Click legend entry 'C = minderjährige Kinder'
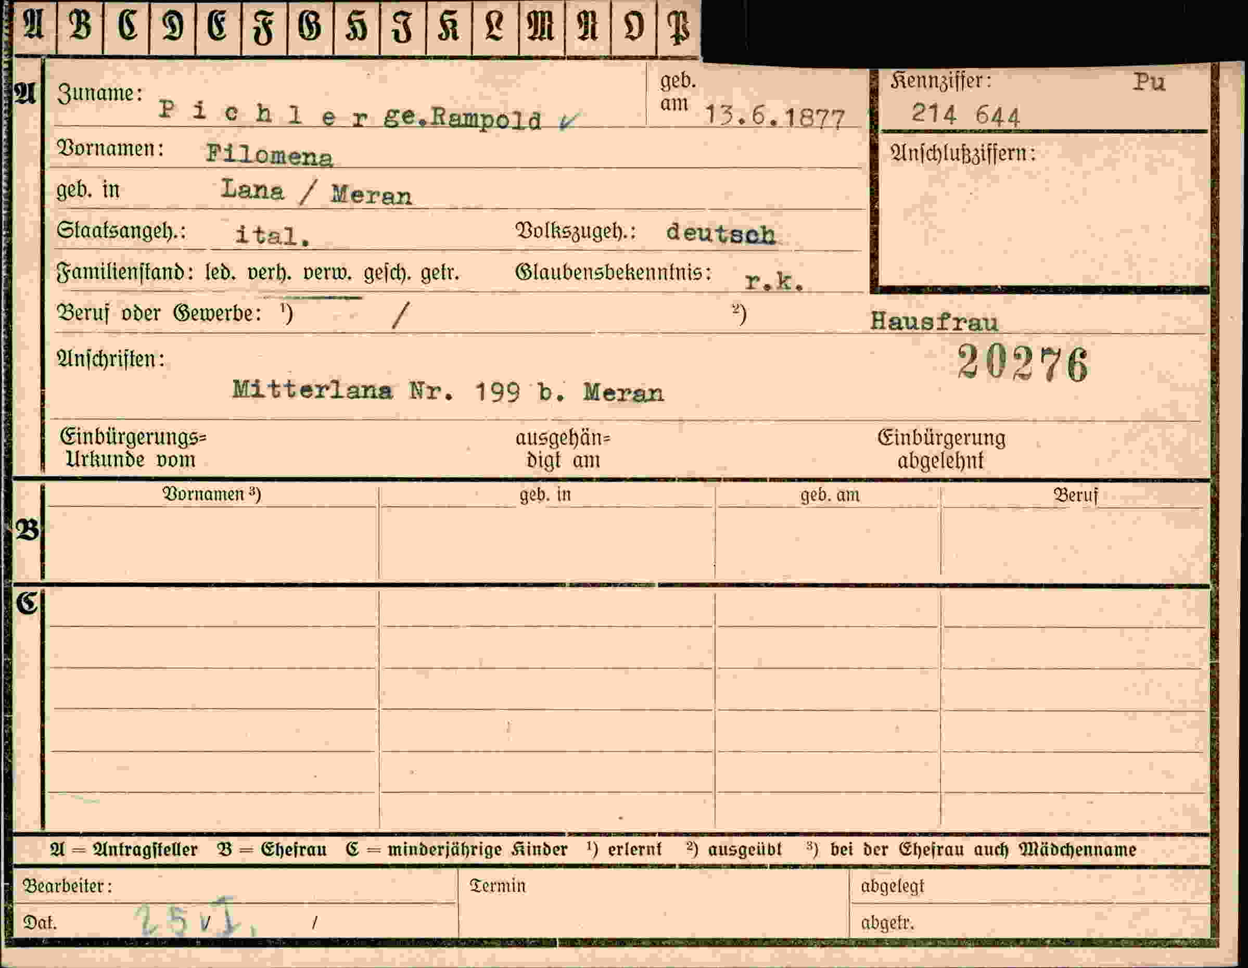The width and height of the screenshot is (1248, 968). coord(456,850)
